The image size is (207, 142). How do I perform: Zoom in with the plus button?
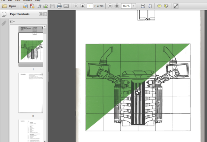point(117,6)
